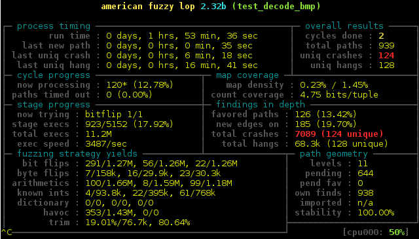Image resolution: width=419 pixels, height=239 pixels.
Task: Click the havoc yields value '353/1.43M, 0/0'
Action: click(x=122, y=213)
